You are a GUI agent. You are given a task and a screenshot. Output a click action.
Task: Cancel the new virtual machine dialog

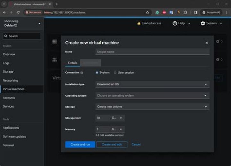(x=136, y=145)
